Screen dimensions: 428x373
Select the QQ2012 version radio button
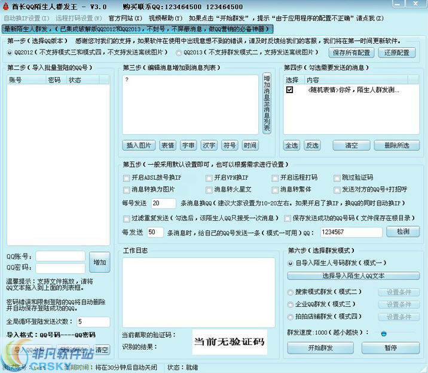pyautogui.click(x=10, y=53)
